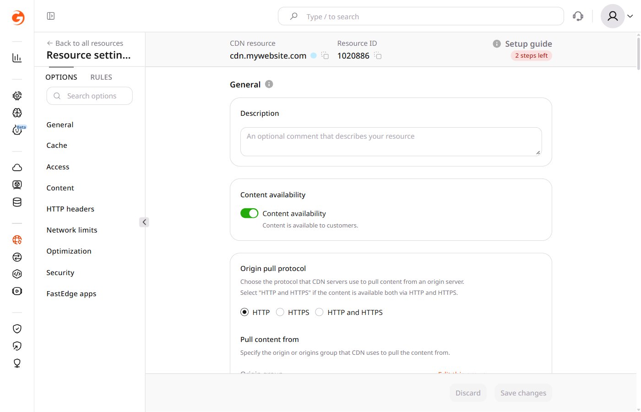Go back to all resources
Screen dimensions: 641x412
[85, 43]
